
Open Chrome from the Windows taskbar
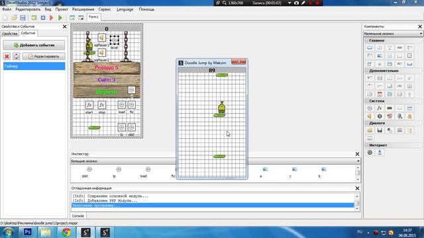[66, 232]
